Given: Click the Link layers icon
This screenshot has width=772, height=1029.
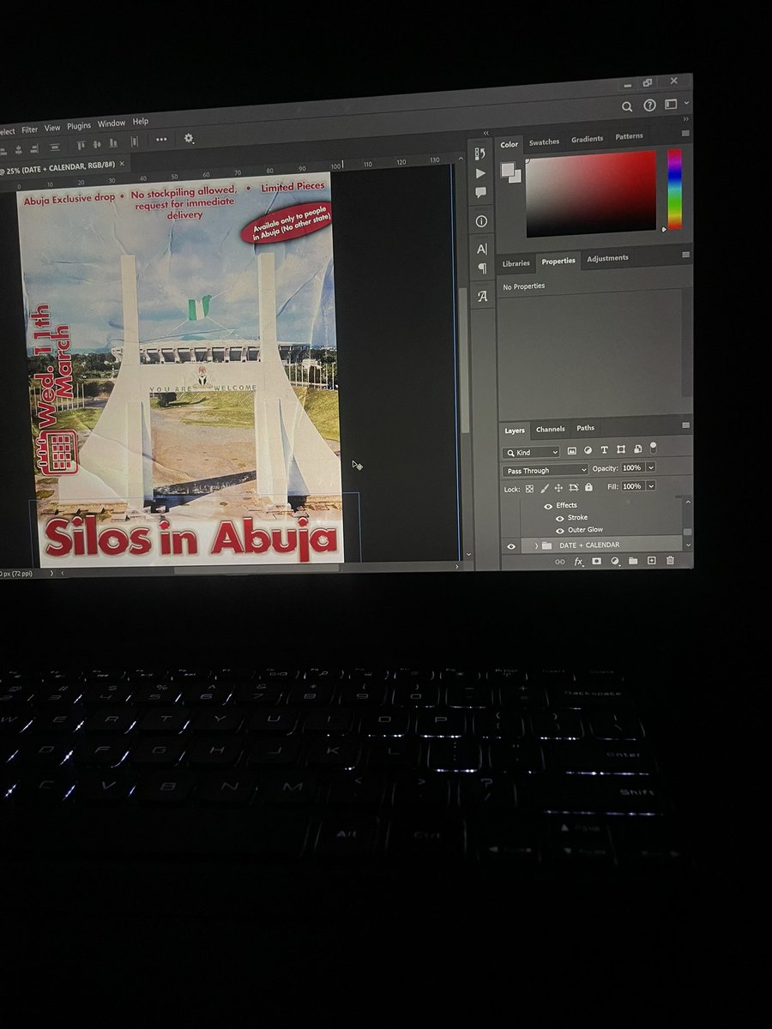Looking at the screenshot, I should [x=560, y=562].
